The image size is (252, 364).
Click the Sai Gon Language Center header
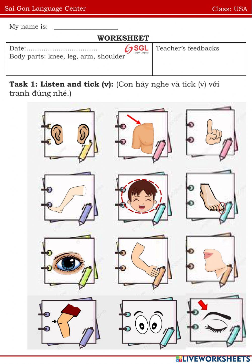(x=45, y=9)
